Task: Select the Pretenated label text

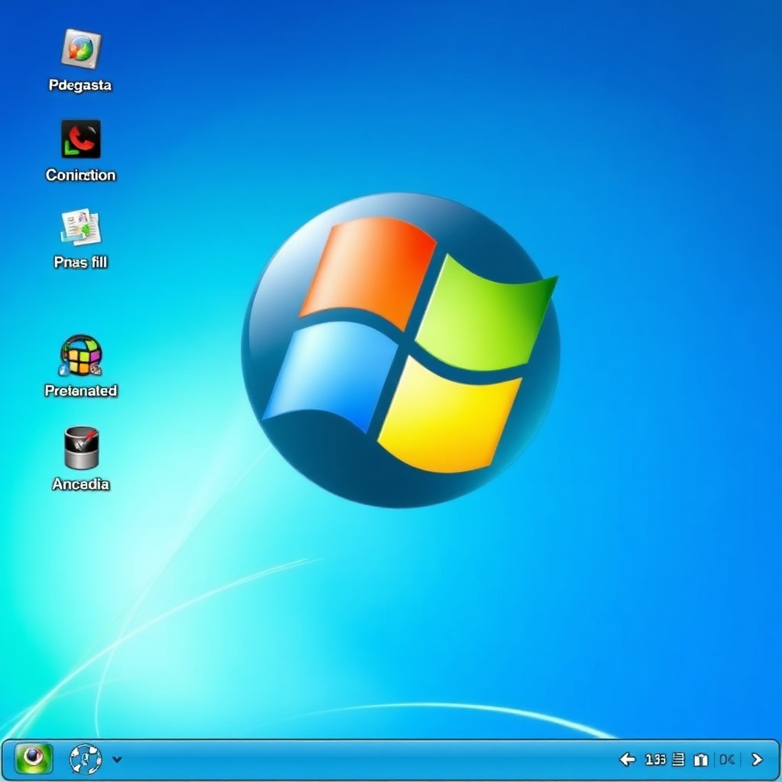Action: pyautogui.click(x=81, y=390)
